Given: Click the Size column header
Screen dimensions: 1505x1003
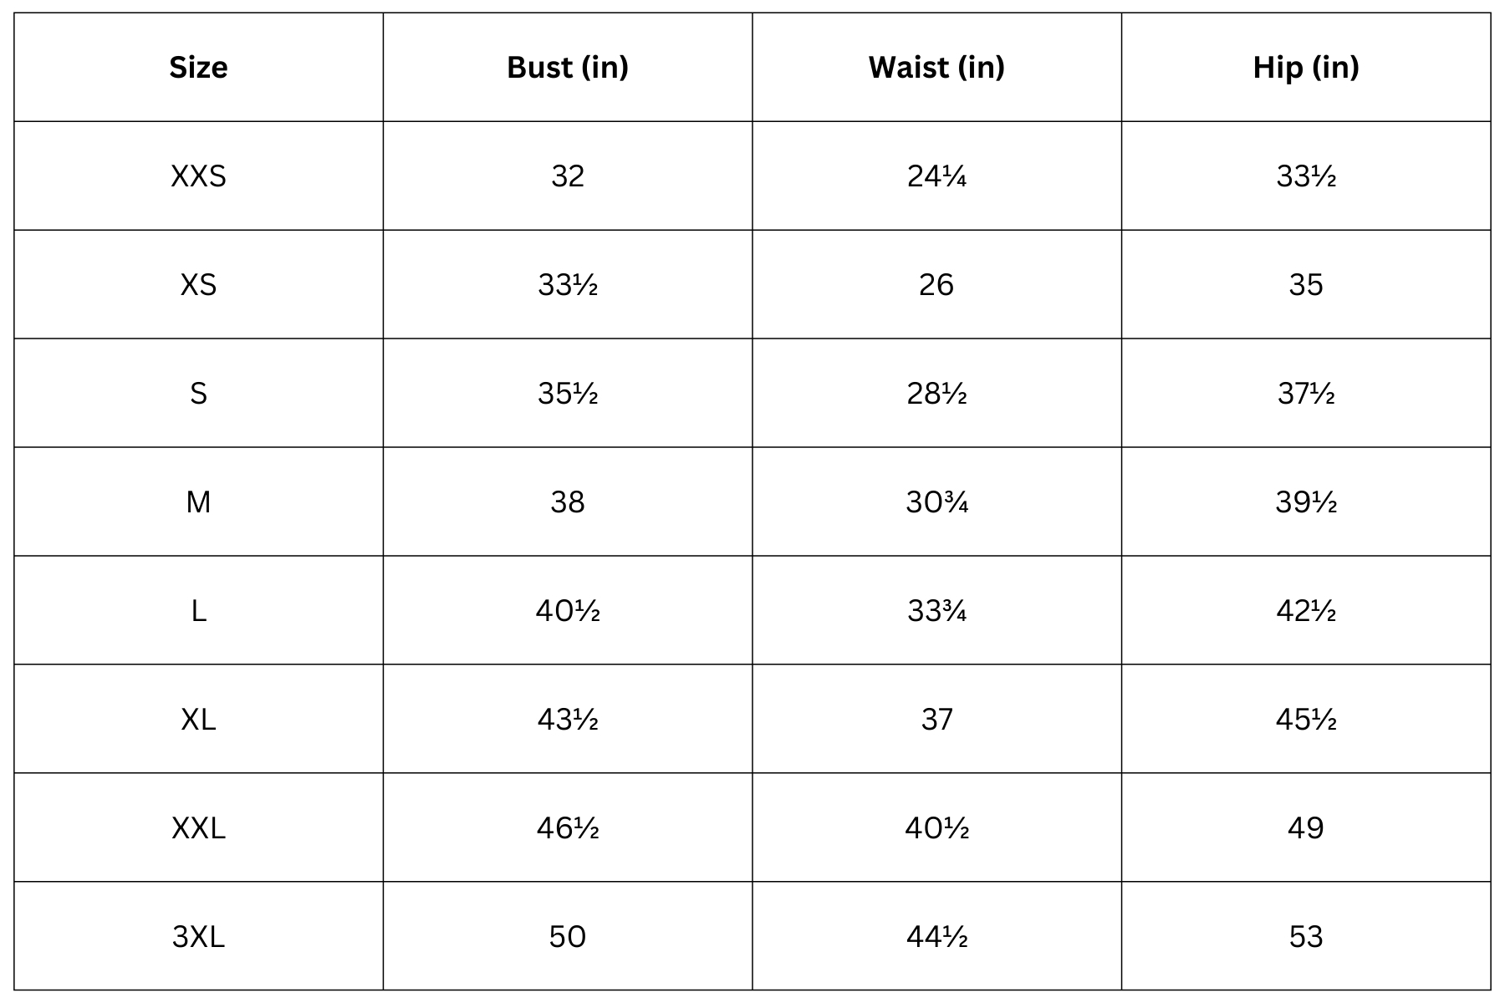Looking at the screenshot, I should 198,67.
